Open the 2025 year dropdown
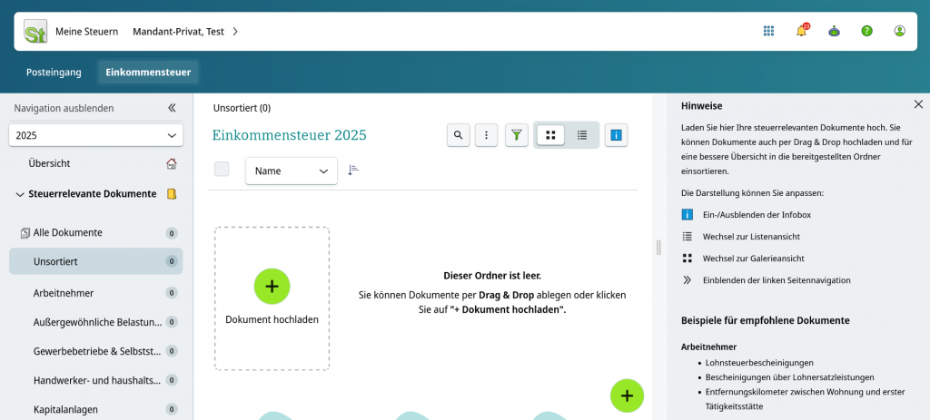 96,135
